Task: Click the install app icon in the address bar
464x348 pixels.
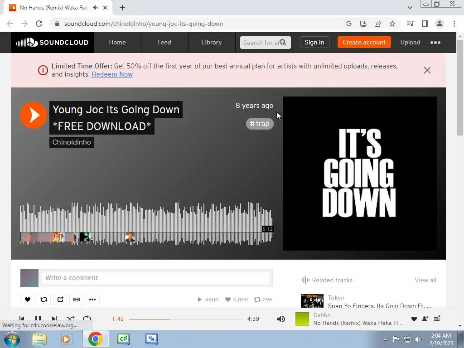Action: (x=363, y=24)
